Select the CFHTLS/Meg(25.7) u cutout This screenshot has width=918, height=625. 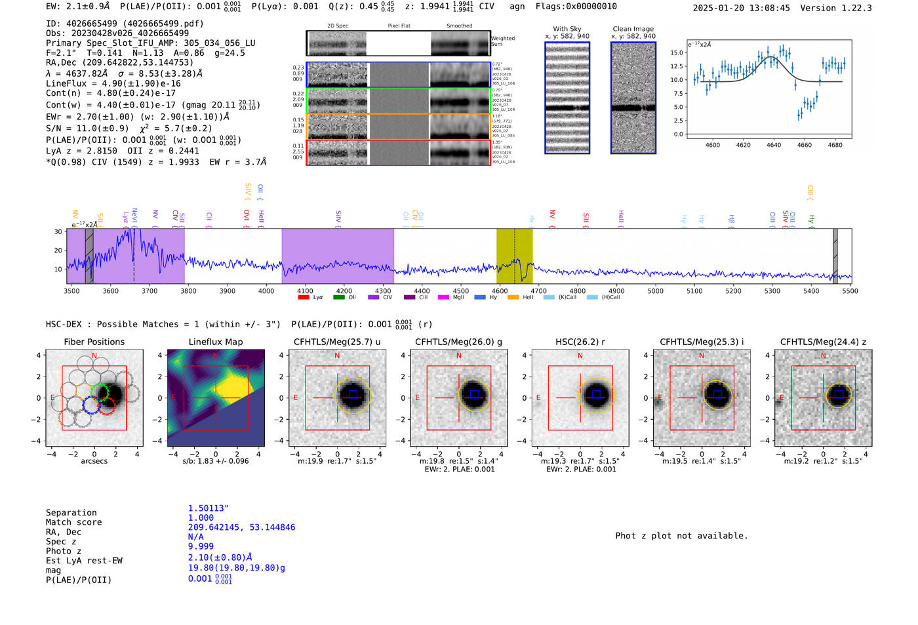(x=337, y=397)
